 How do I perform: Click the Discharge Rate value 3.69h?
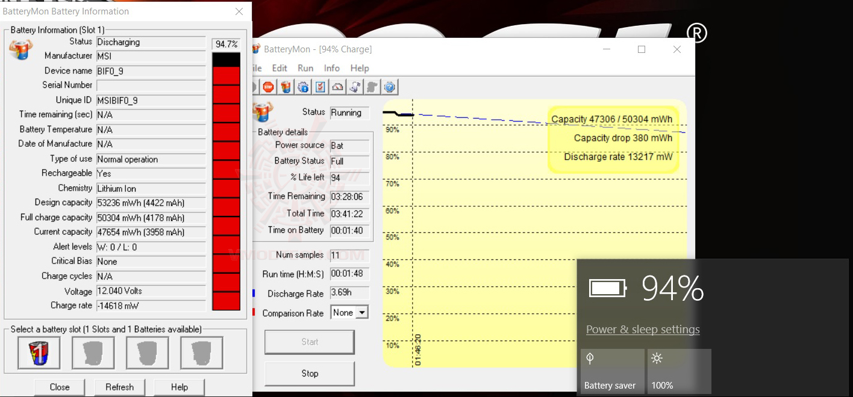tap(349, 293)
